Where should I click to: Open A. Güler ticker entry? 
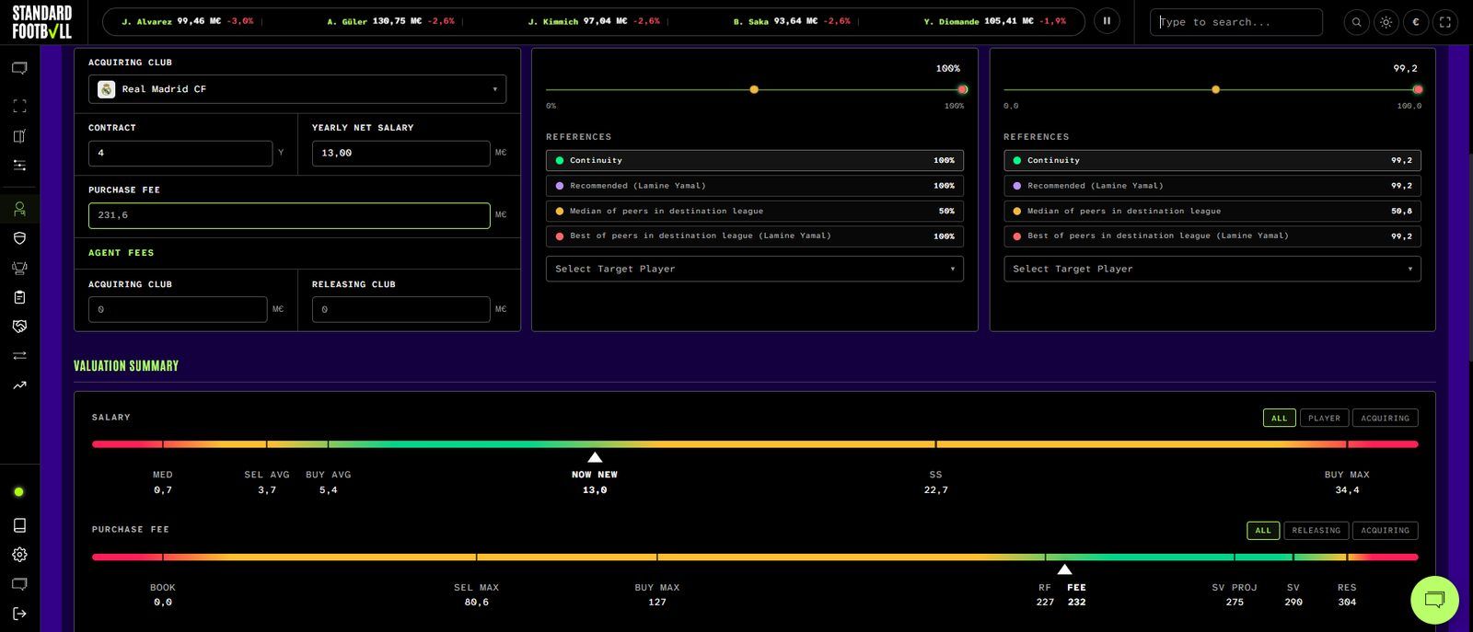[390, 21]
